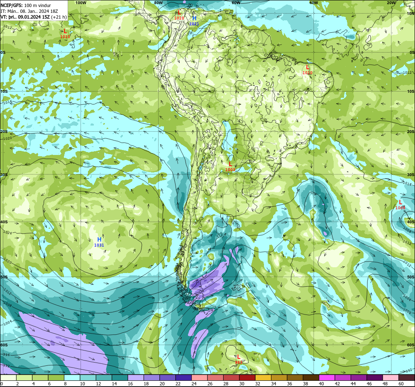Click the 'NCEP/GFS: 100 m vindur' title text
Viewport: 415px width, 387px height.
pos(26,5)
